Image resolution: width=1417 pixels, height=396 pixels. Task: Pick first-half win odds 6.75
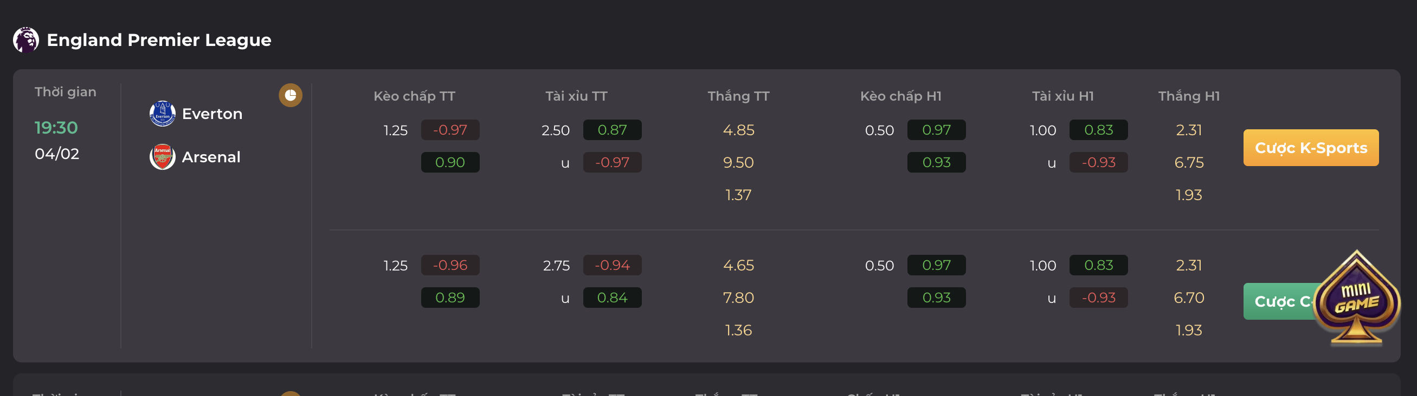coord(1189,163)
